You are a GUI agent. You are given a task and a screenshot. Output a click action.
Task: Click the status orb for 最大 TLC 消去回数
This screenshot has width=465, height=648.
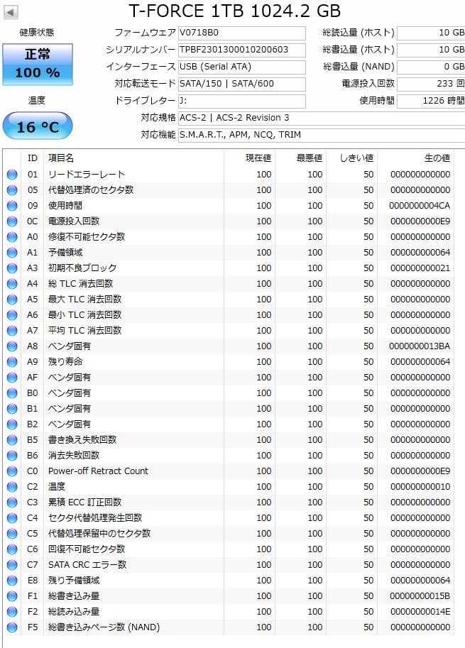coord(12,300)
